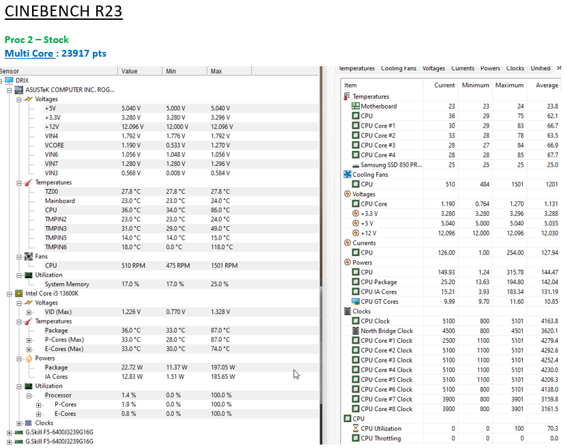
Task: Click the Value column header
Action: pos(140,71)
